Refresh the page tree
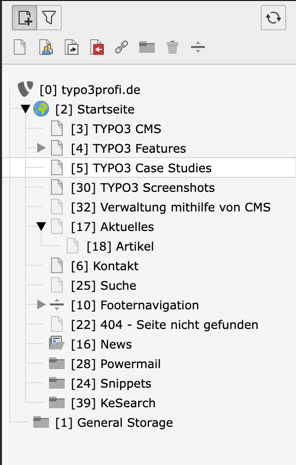The height and width of the screenshot is (465, 296). [273, 18]
